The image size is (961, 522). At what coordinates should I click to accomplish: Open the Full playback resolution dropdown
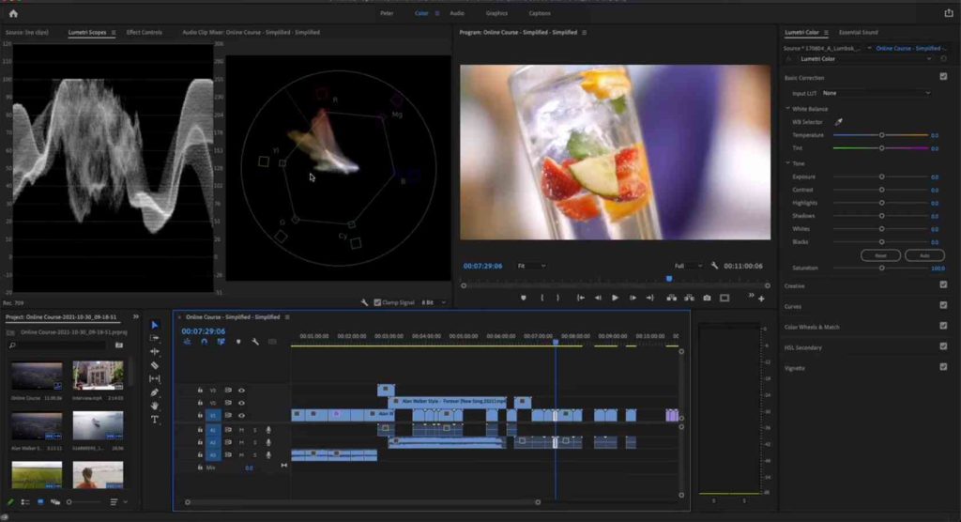[688, 266]
